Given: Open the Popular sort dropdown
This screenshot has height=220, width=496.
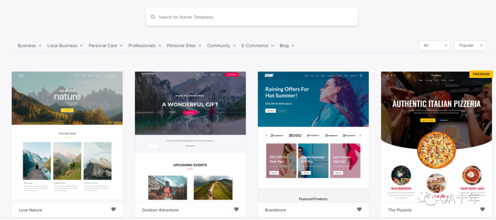Looking at the screenshot, I should [470, 45].
